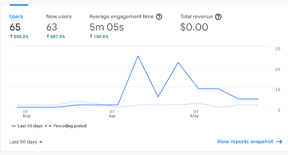Click the second peak in late April
288x155 pixels.
click(x=178, y=63)
